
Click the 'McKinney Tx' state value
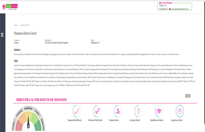point(95,43)
